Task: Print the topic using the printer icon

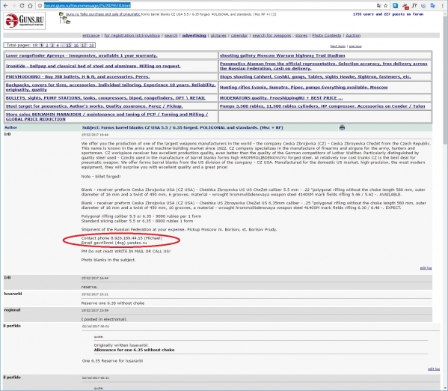Action: click(342, 127)
